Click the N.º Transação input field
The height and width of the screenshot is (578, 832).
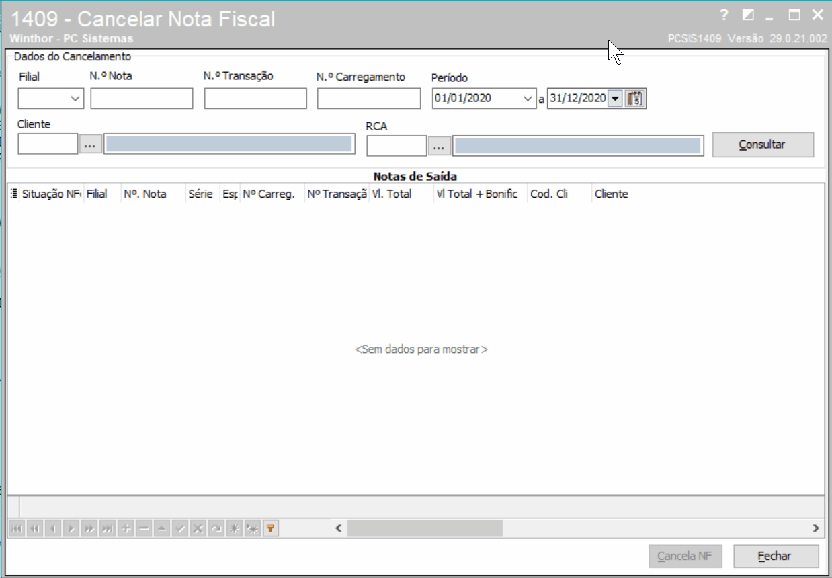click(x=255, y=98)
